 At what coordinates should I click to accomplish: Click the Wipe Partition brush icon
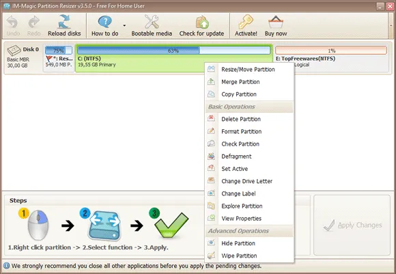pyautogui.click(x=211, y=256)
